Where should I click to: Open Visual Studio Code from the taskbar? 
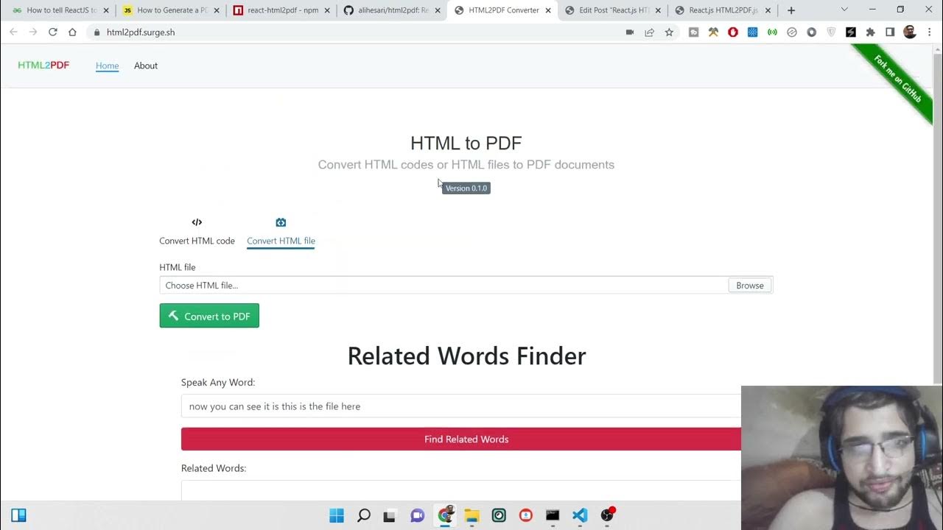580,515
